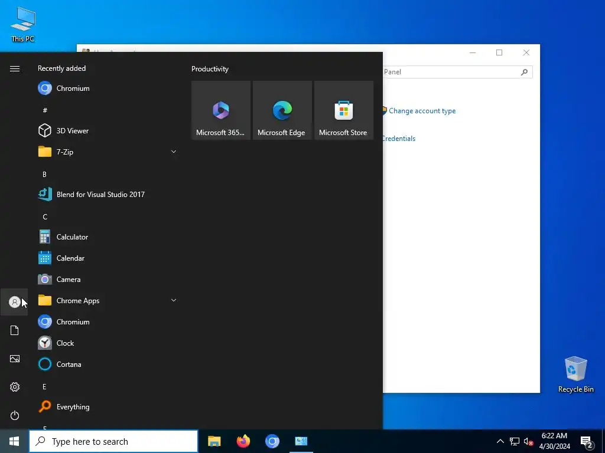Click the network status tray icon

pyautogui.click(x=515, y=441)
